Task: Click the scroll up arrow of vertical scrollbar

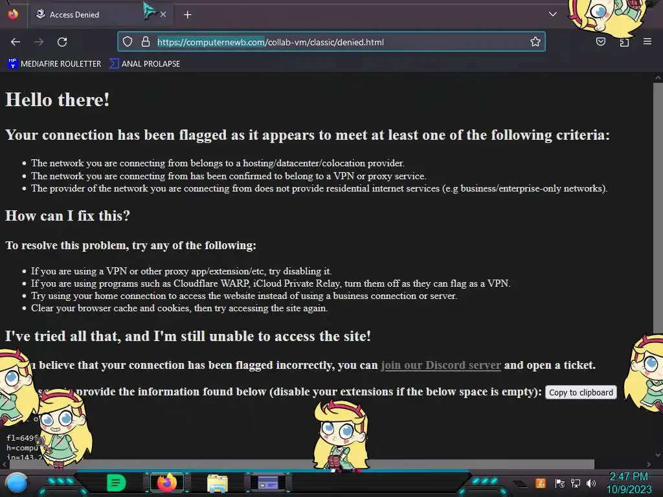Action: point(658,78)
